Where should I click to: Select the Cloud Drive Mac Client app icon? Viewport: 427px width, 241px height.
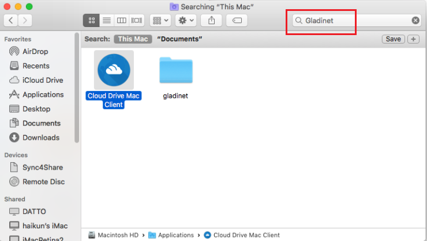114,70
